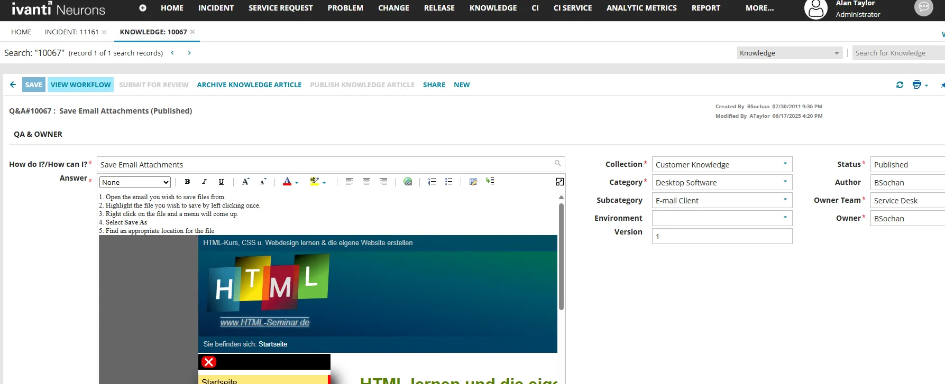The width and height of the screenshot is (945, 384).
Task: Open the RELEASE menu
Action: (439, 8)
